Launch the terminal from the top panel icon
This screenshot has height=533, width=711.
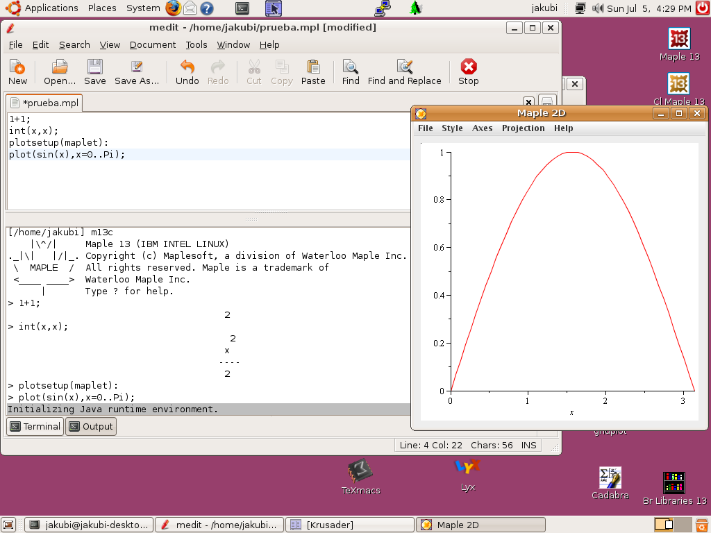pyautogui.click(x=242, y=8)
